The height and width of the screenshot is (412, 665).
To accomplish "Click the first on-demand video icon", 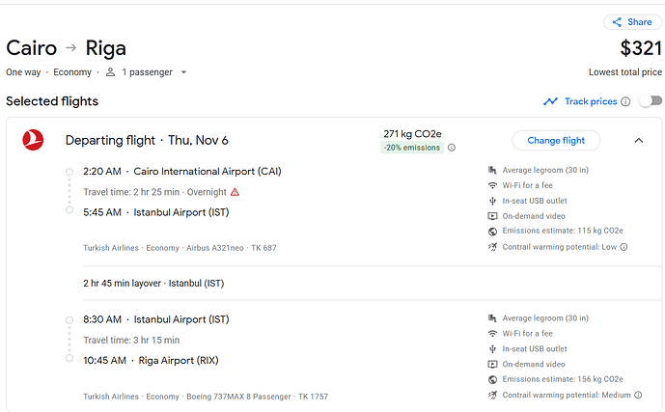I will [x=492, y=216].
